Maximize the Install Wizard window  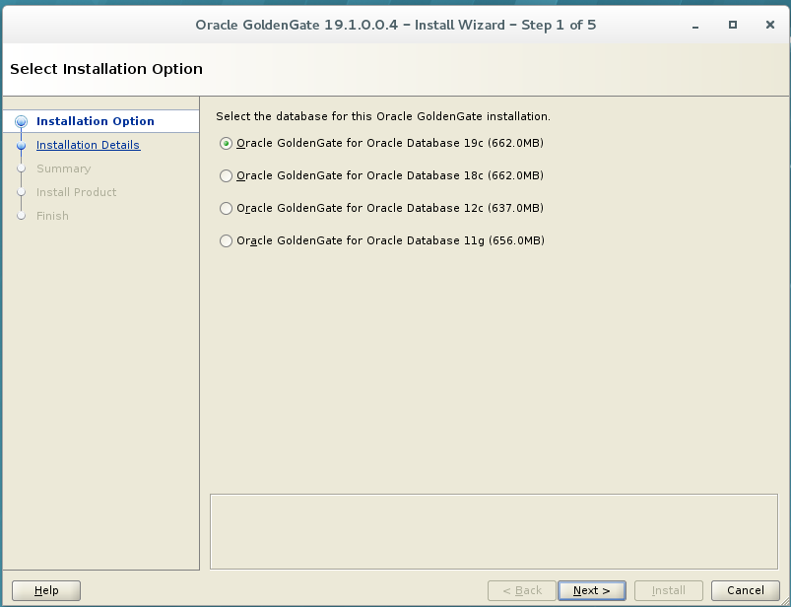click(733, 25)
